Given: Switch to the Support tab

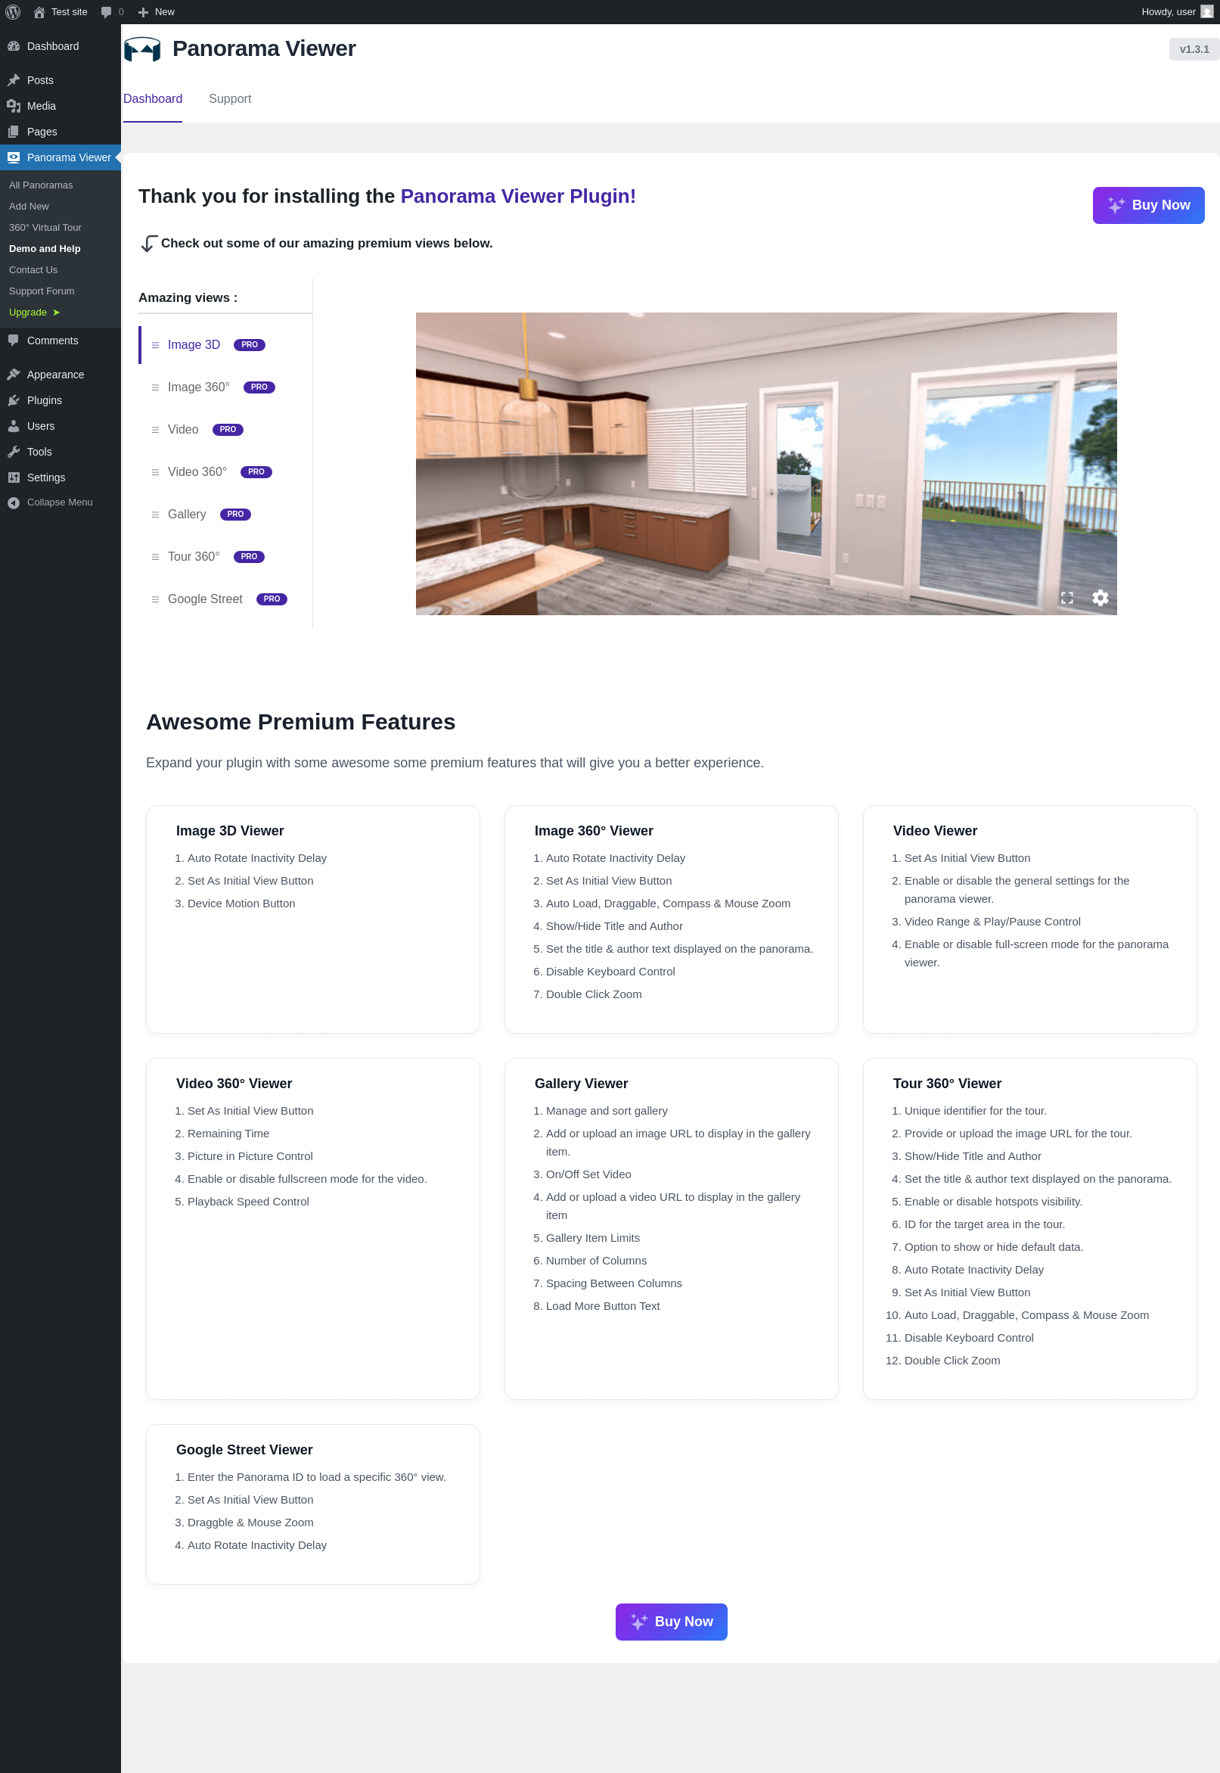Looking at the screenshot, I should (230, 98).
